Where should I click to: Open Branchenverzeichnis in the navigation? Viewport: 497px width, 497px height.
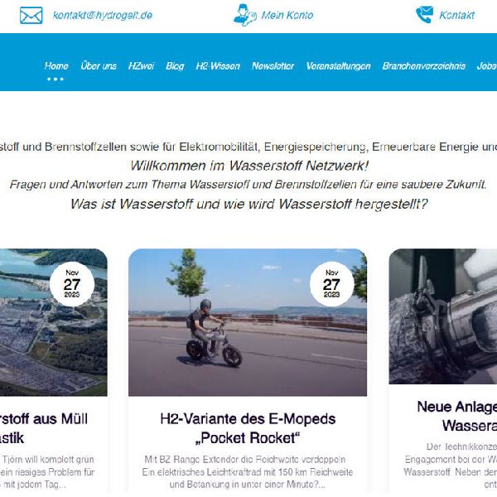point(423,65)
